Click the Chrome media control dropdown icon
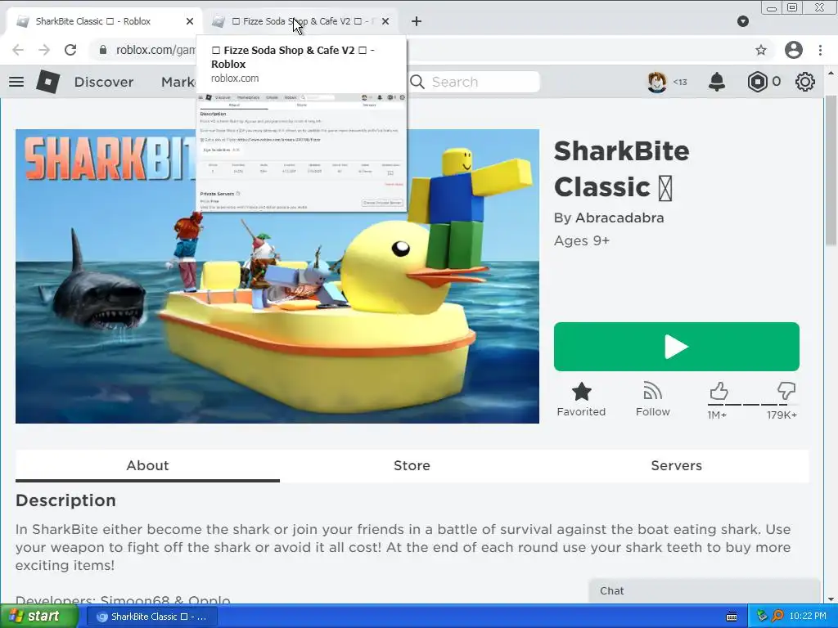Viewport: 838px width, 628px height. point(743,21)
